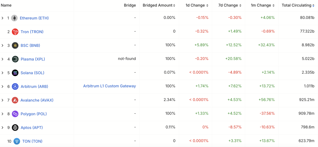Click the Plasma (XPL) chain logo
This screenshot has width=318, height=147.
coord(15,59)
